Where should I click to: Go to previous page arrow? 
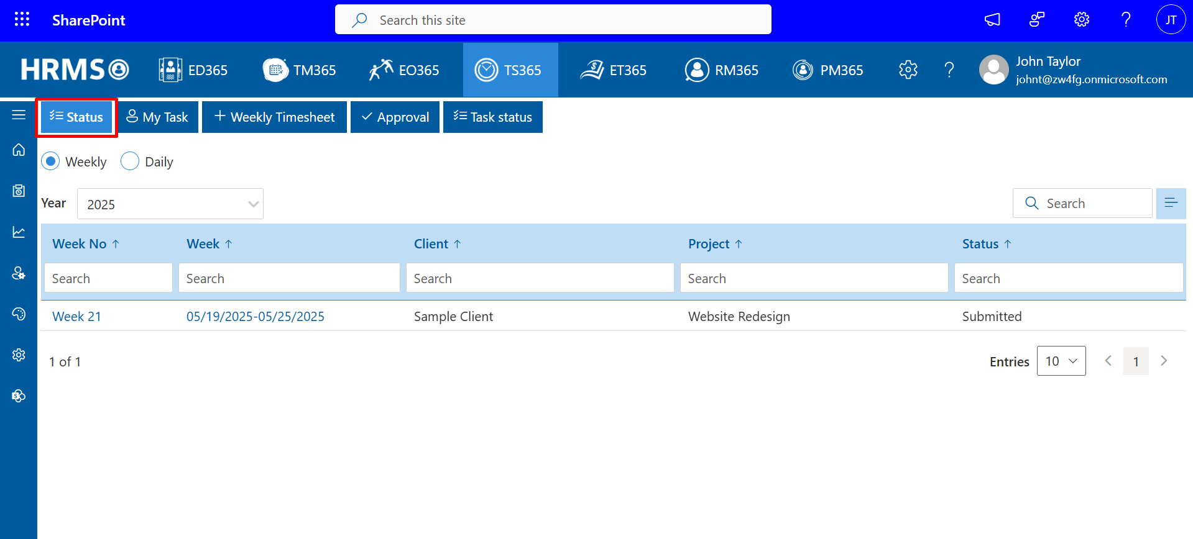click(x=1108, y=361)
